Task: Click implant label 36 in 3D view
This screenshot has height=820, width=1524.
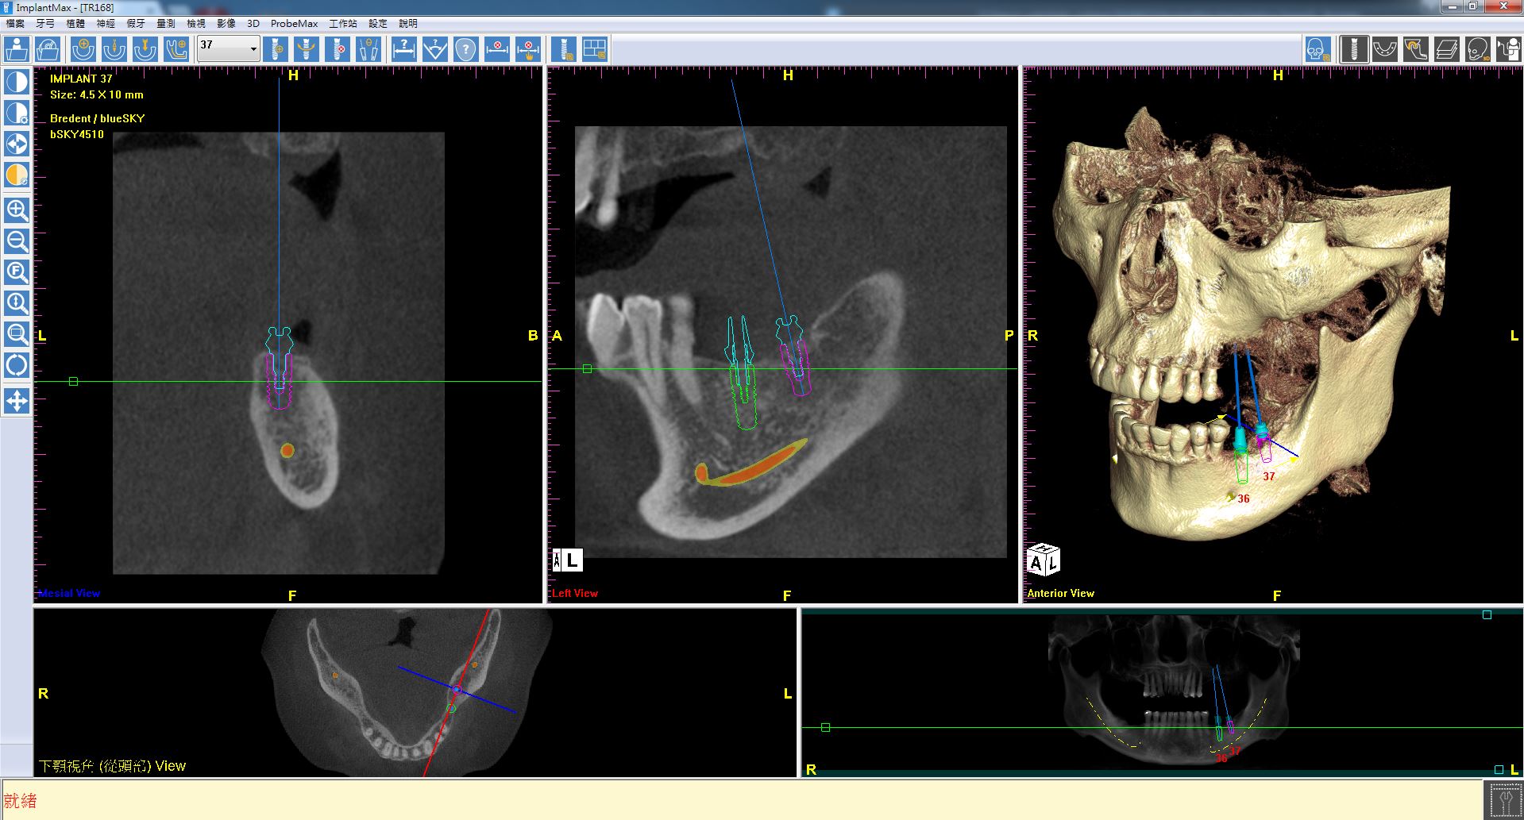Action: pyautogui.click(x=1244, y=499)
